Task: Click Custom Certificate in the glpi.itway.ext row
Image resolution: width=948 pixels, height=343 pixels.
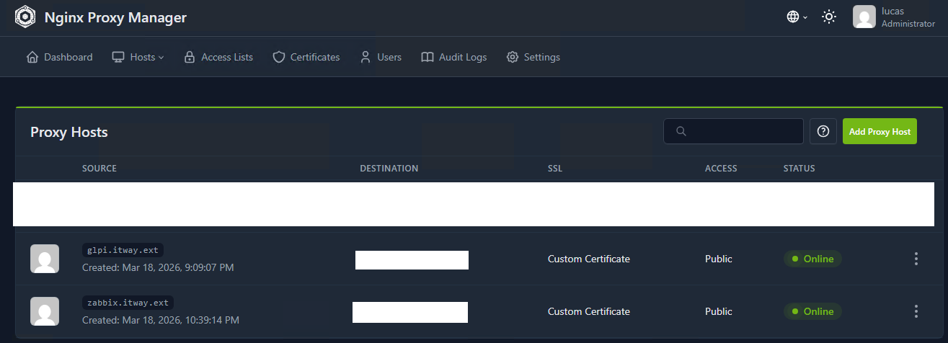Action: pyautogui.click(x=589, y=259)
